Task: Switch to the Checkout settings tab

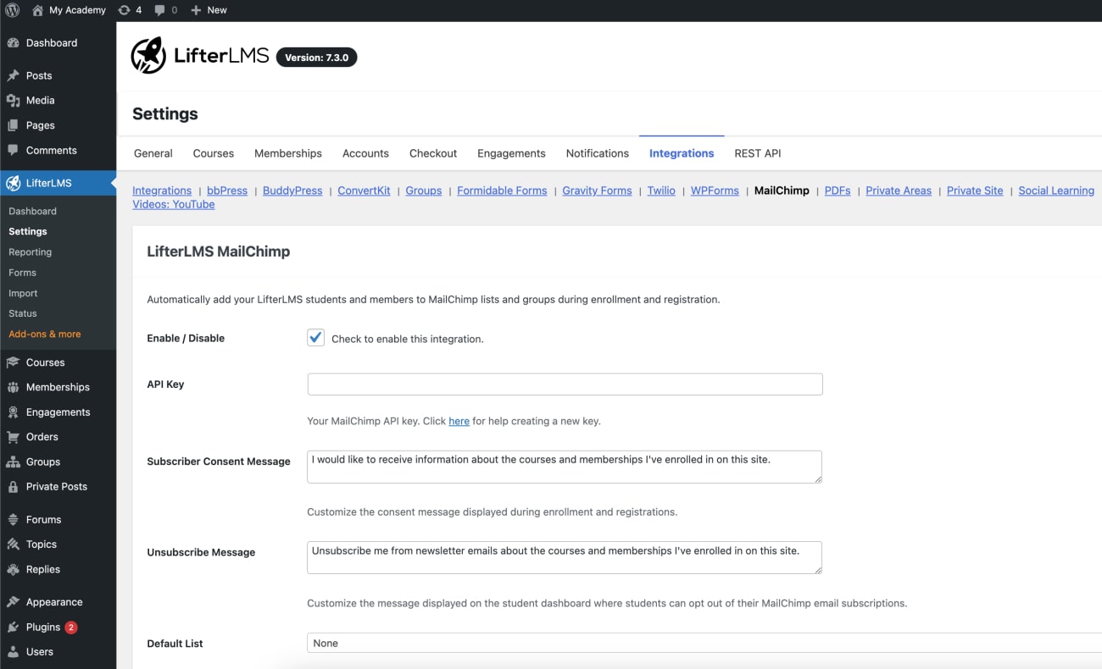Action: point(433,153)
